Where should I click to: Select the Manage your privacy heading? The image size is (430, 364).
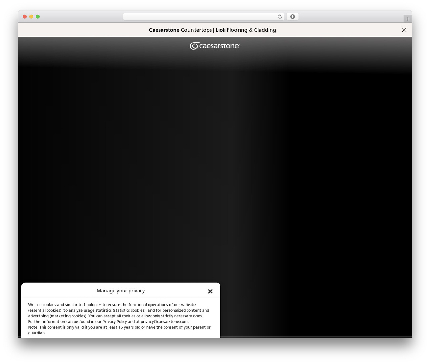(x=121, y=291)
